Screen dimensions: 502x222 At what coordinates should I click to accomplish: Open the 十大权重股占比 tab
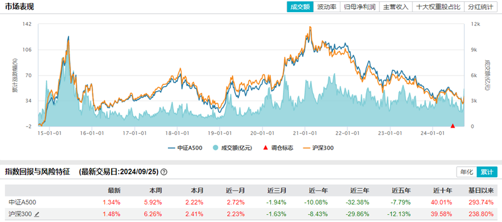coord(438,7)
